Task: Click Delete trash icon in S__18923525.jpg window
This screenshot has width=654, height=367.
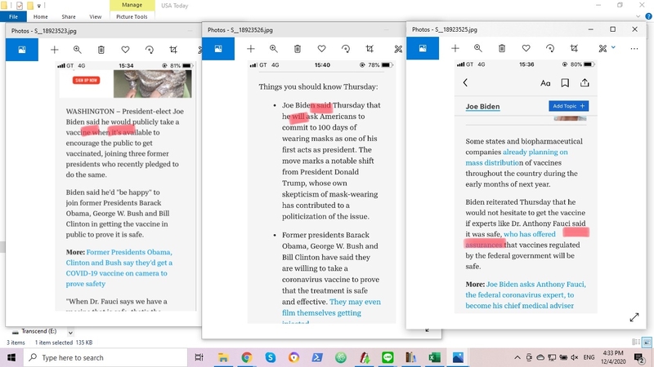Action: click(502, 49)
